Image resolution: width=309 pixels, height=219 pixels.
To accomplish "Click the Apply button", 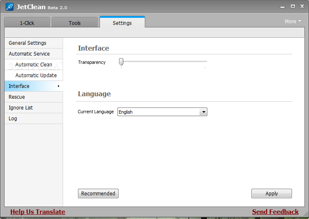I will (x=272, y=193).
